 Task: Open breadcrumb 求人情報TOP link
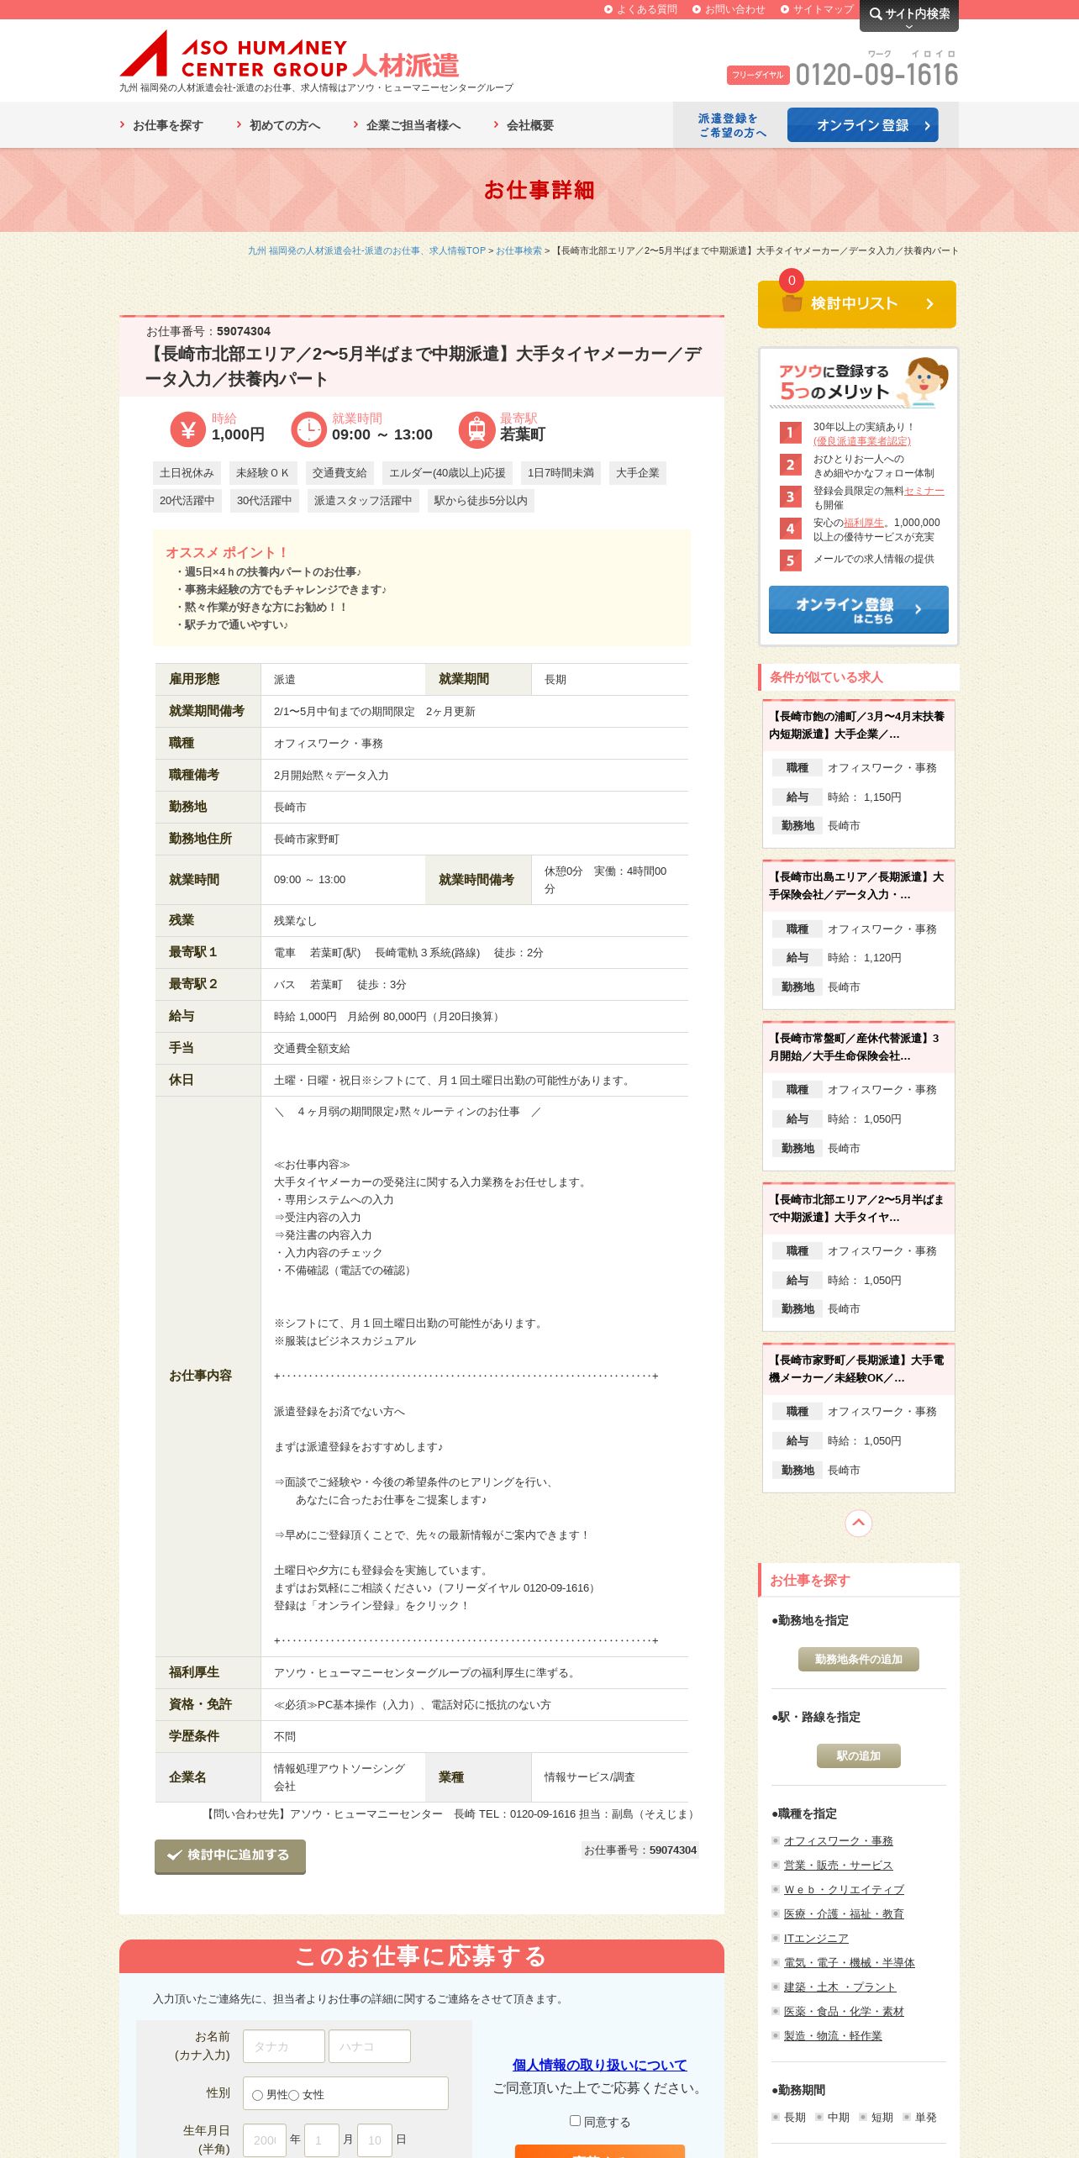tap(366, 250)
